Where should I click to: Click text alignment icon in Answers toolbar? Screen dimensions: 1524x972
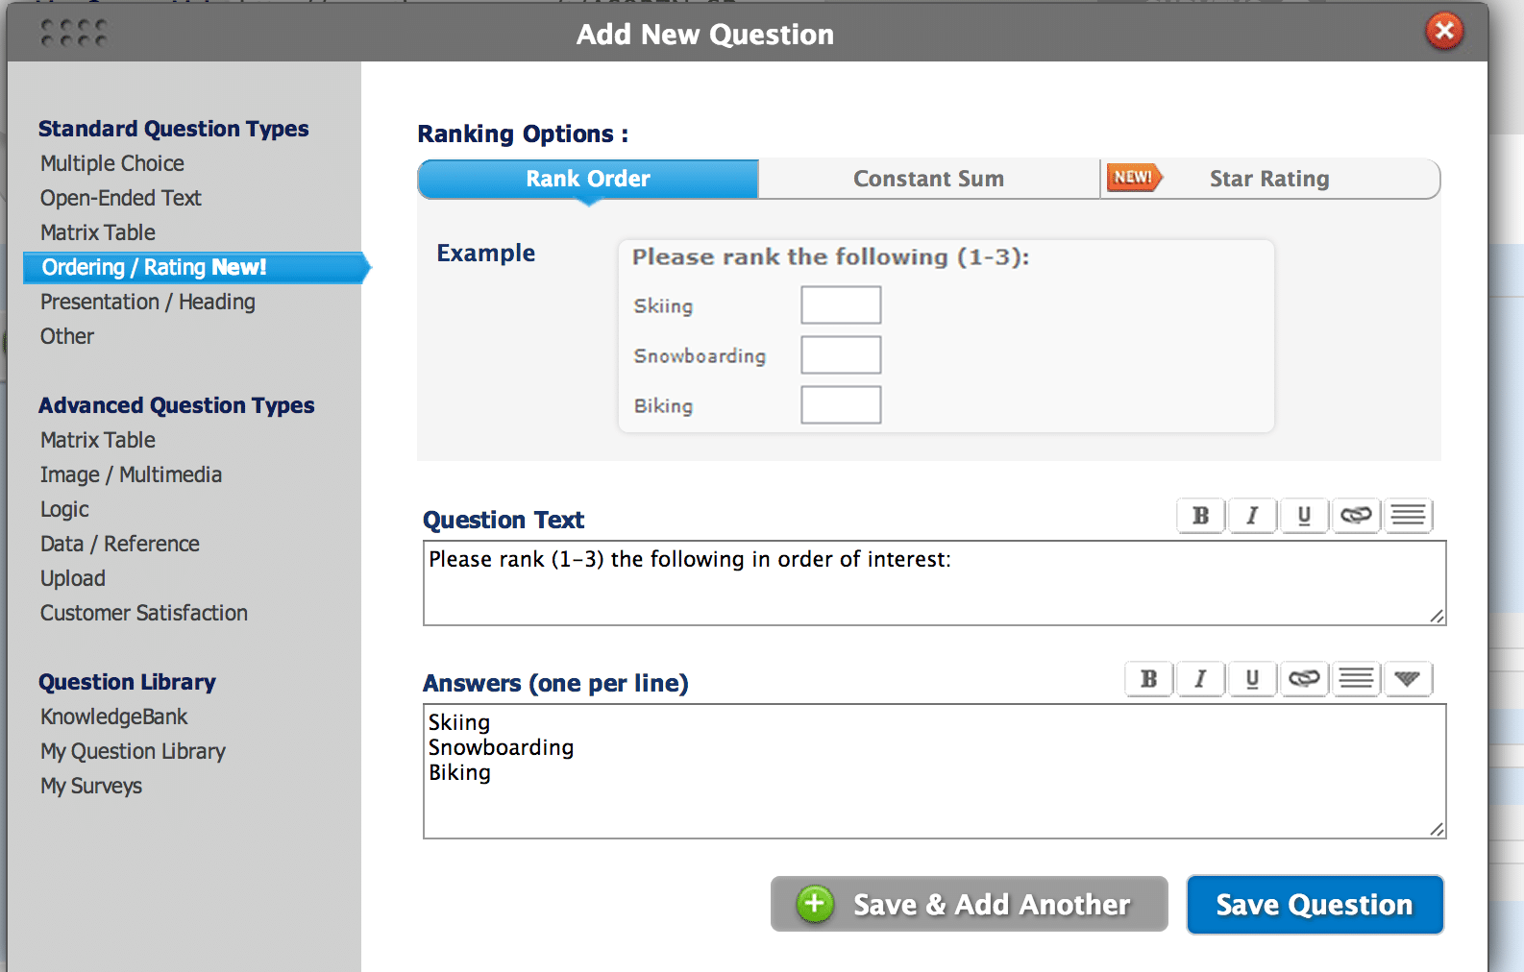[1356, 679]
